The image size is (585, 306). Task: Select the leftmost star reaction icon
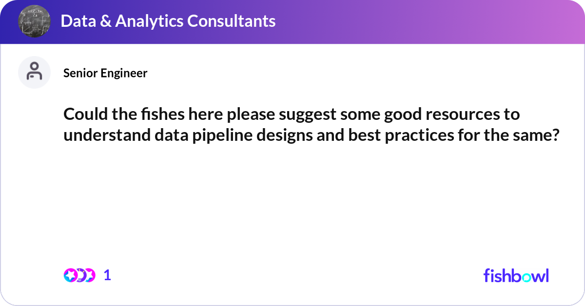70,275
